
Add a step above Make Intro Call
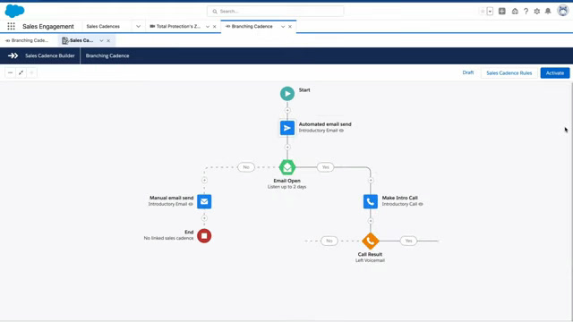click(371, 181)
